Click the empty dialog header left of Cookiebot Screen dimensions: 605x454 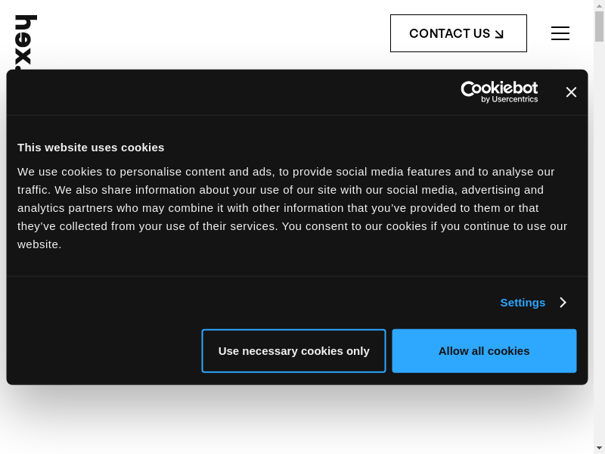coord(227,92)
